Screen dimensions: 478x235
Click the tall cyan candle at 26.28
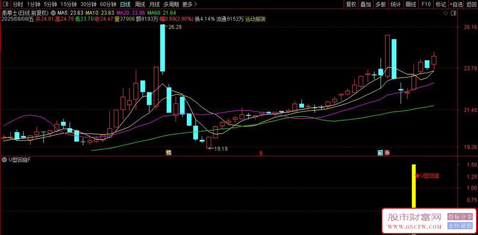coord(163,48)
